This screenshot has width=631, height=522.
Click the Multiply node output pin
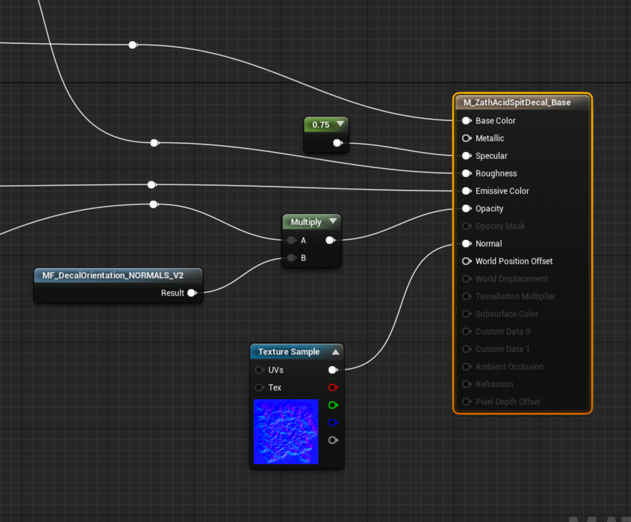[330, 240]
